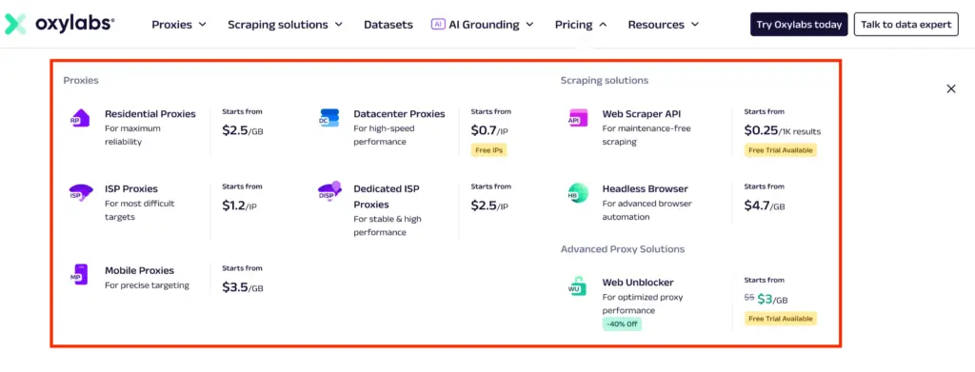Click the $1.2/IP ISP price
Screen dimensions: 975x372
pyautogui.click(x=239, y=206)
